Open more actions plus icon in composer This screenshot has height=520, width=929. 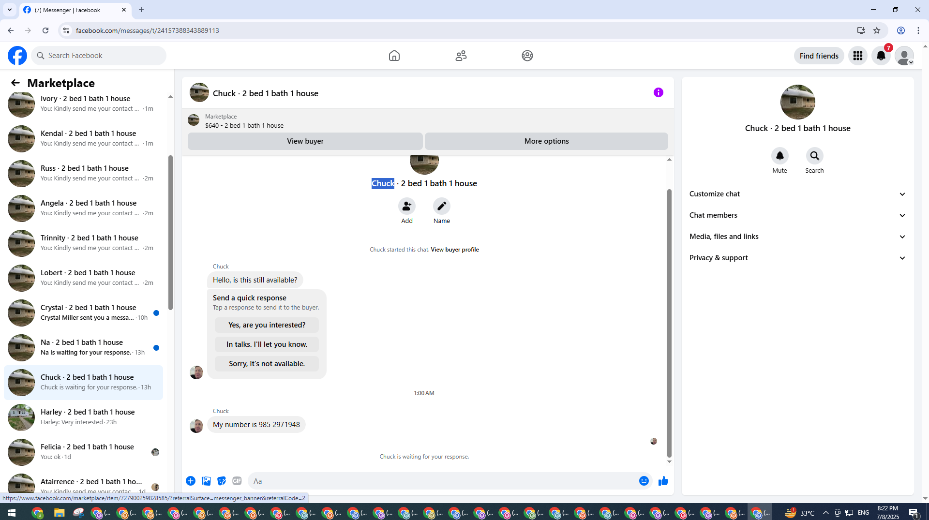(191, 481)
